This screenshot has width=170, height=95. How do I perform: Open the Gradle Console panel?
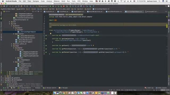pyautogui.click(x=161, y=88)
